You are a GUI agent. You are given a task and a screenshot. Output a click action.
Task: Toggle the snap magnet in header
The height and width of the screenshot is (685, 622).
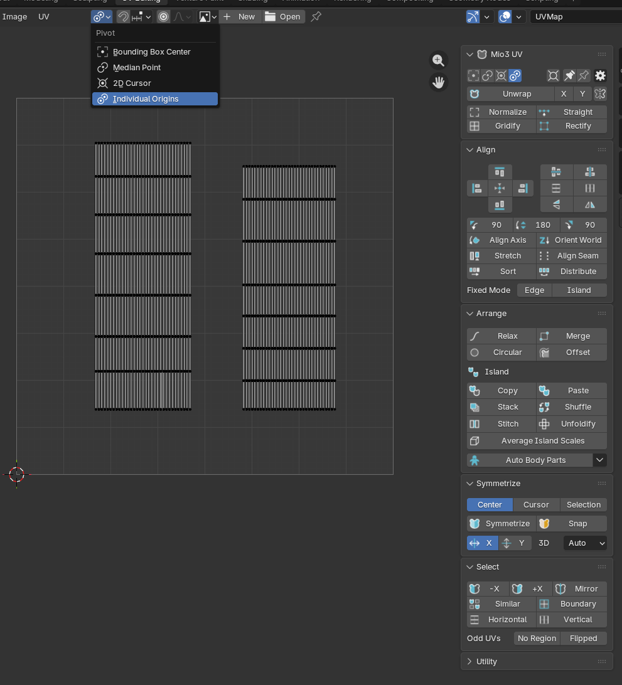click(124, 17)
